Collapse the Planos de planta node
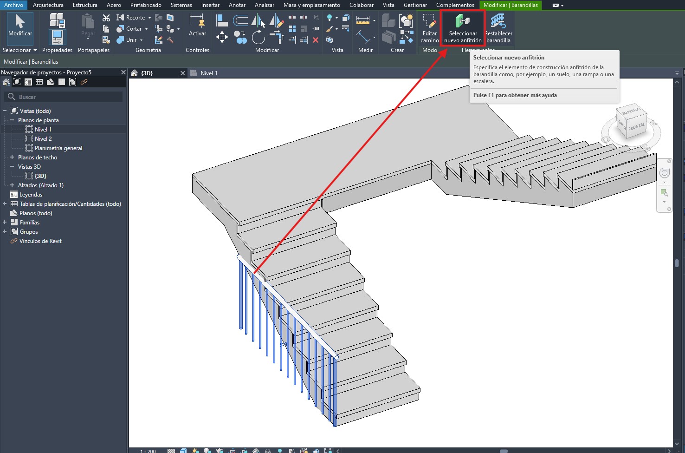685x453 pixels. pos(12,120)
